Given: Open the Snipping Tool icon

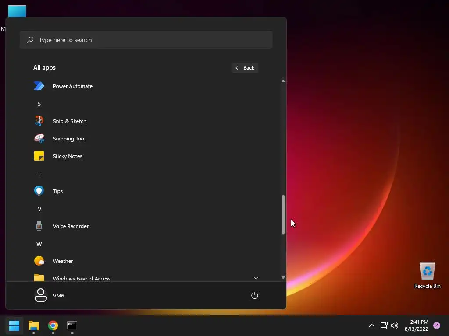Looking at the screenshot, I should (x=39, y=139).
